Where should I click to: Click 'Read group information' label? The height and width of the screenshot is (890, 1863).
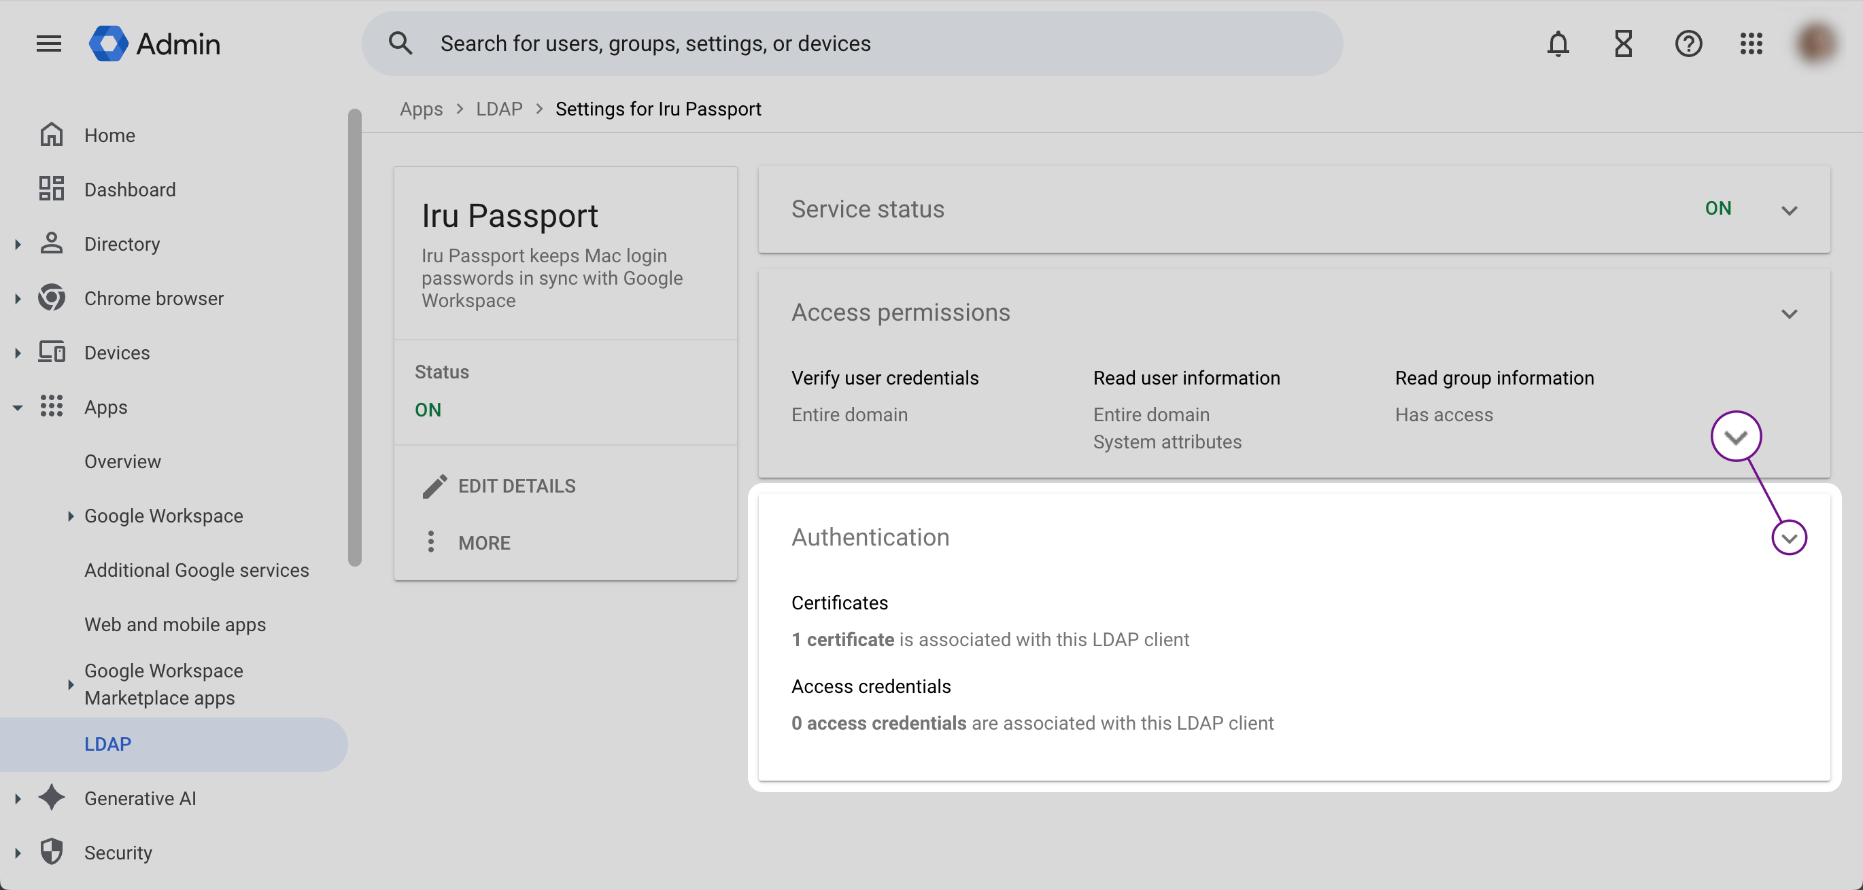click(x=1494, y=378)
